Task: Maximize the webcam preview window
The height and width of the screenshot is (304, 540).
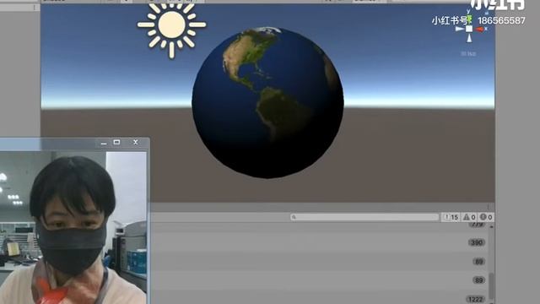Action: point(117,142)
